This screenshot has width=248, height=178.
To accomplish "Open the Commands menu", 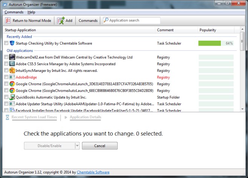I will [x=14, y=12].
